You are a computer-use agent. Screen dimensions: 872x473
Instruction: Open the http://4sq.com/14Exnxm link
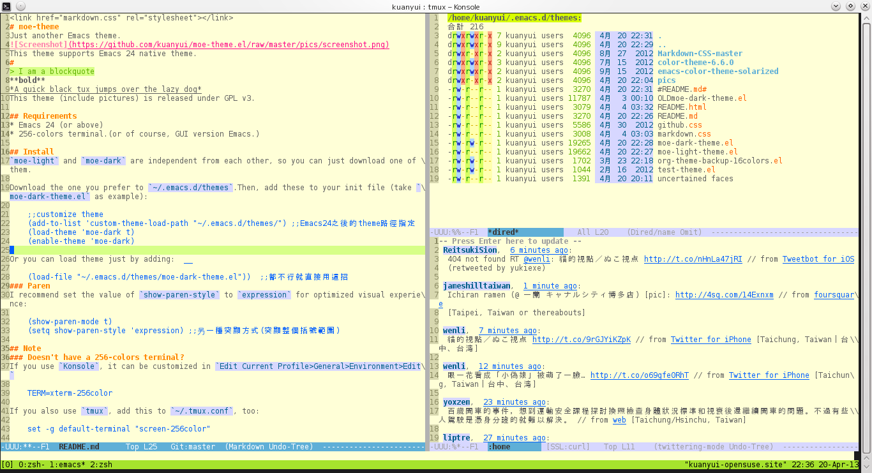tap(724, 295)
